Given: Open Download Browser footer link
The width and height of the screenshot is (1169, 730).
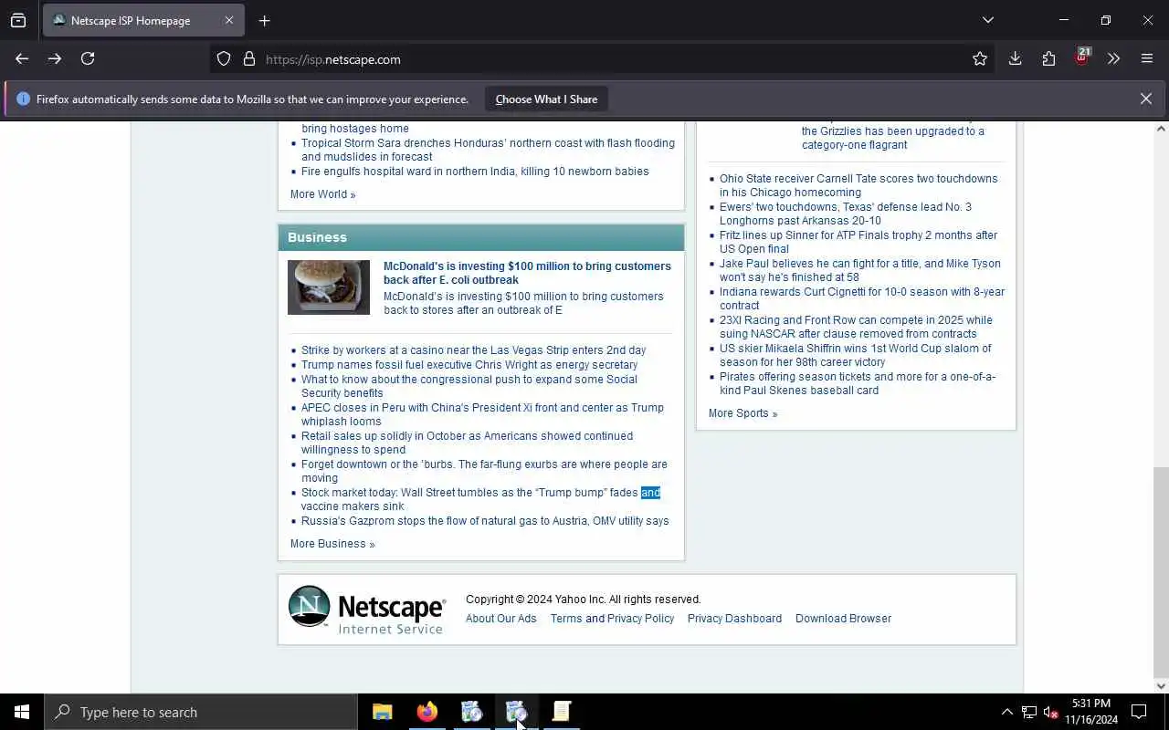Looking at the screenshot, I should [843, 619].
